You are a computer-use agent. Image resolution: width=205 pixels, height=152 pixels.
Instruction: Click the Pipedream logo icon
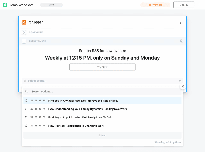coord(5,5)
